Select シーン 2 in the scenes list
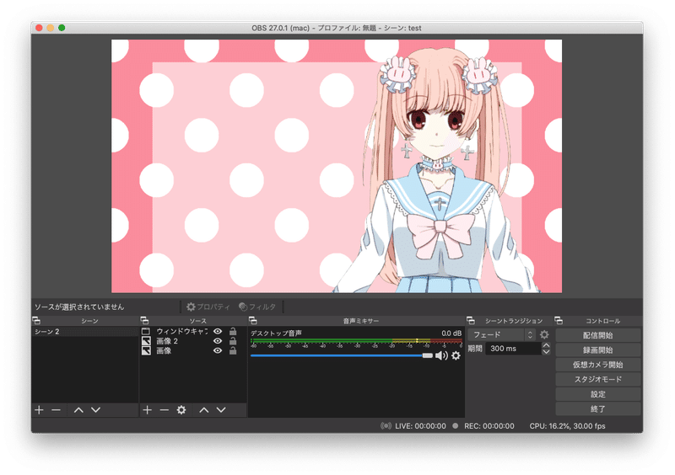 (x=85, y=332)
